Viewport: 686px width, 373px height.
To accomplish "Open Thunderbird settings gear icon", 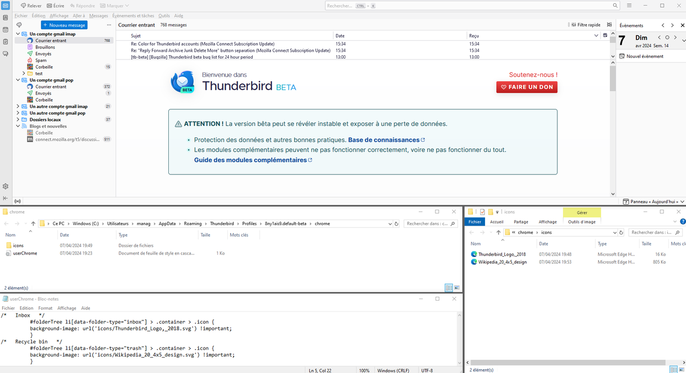I will click(x=6, y=186).
